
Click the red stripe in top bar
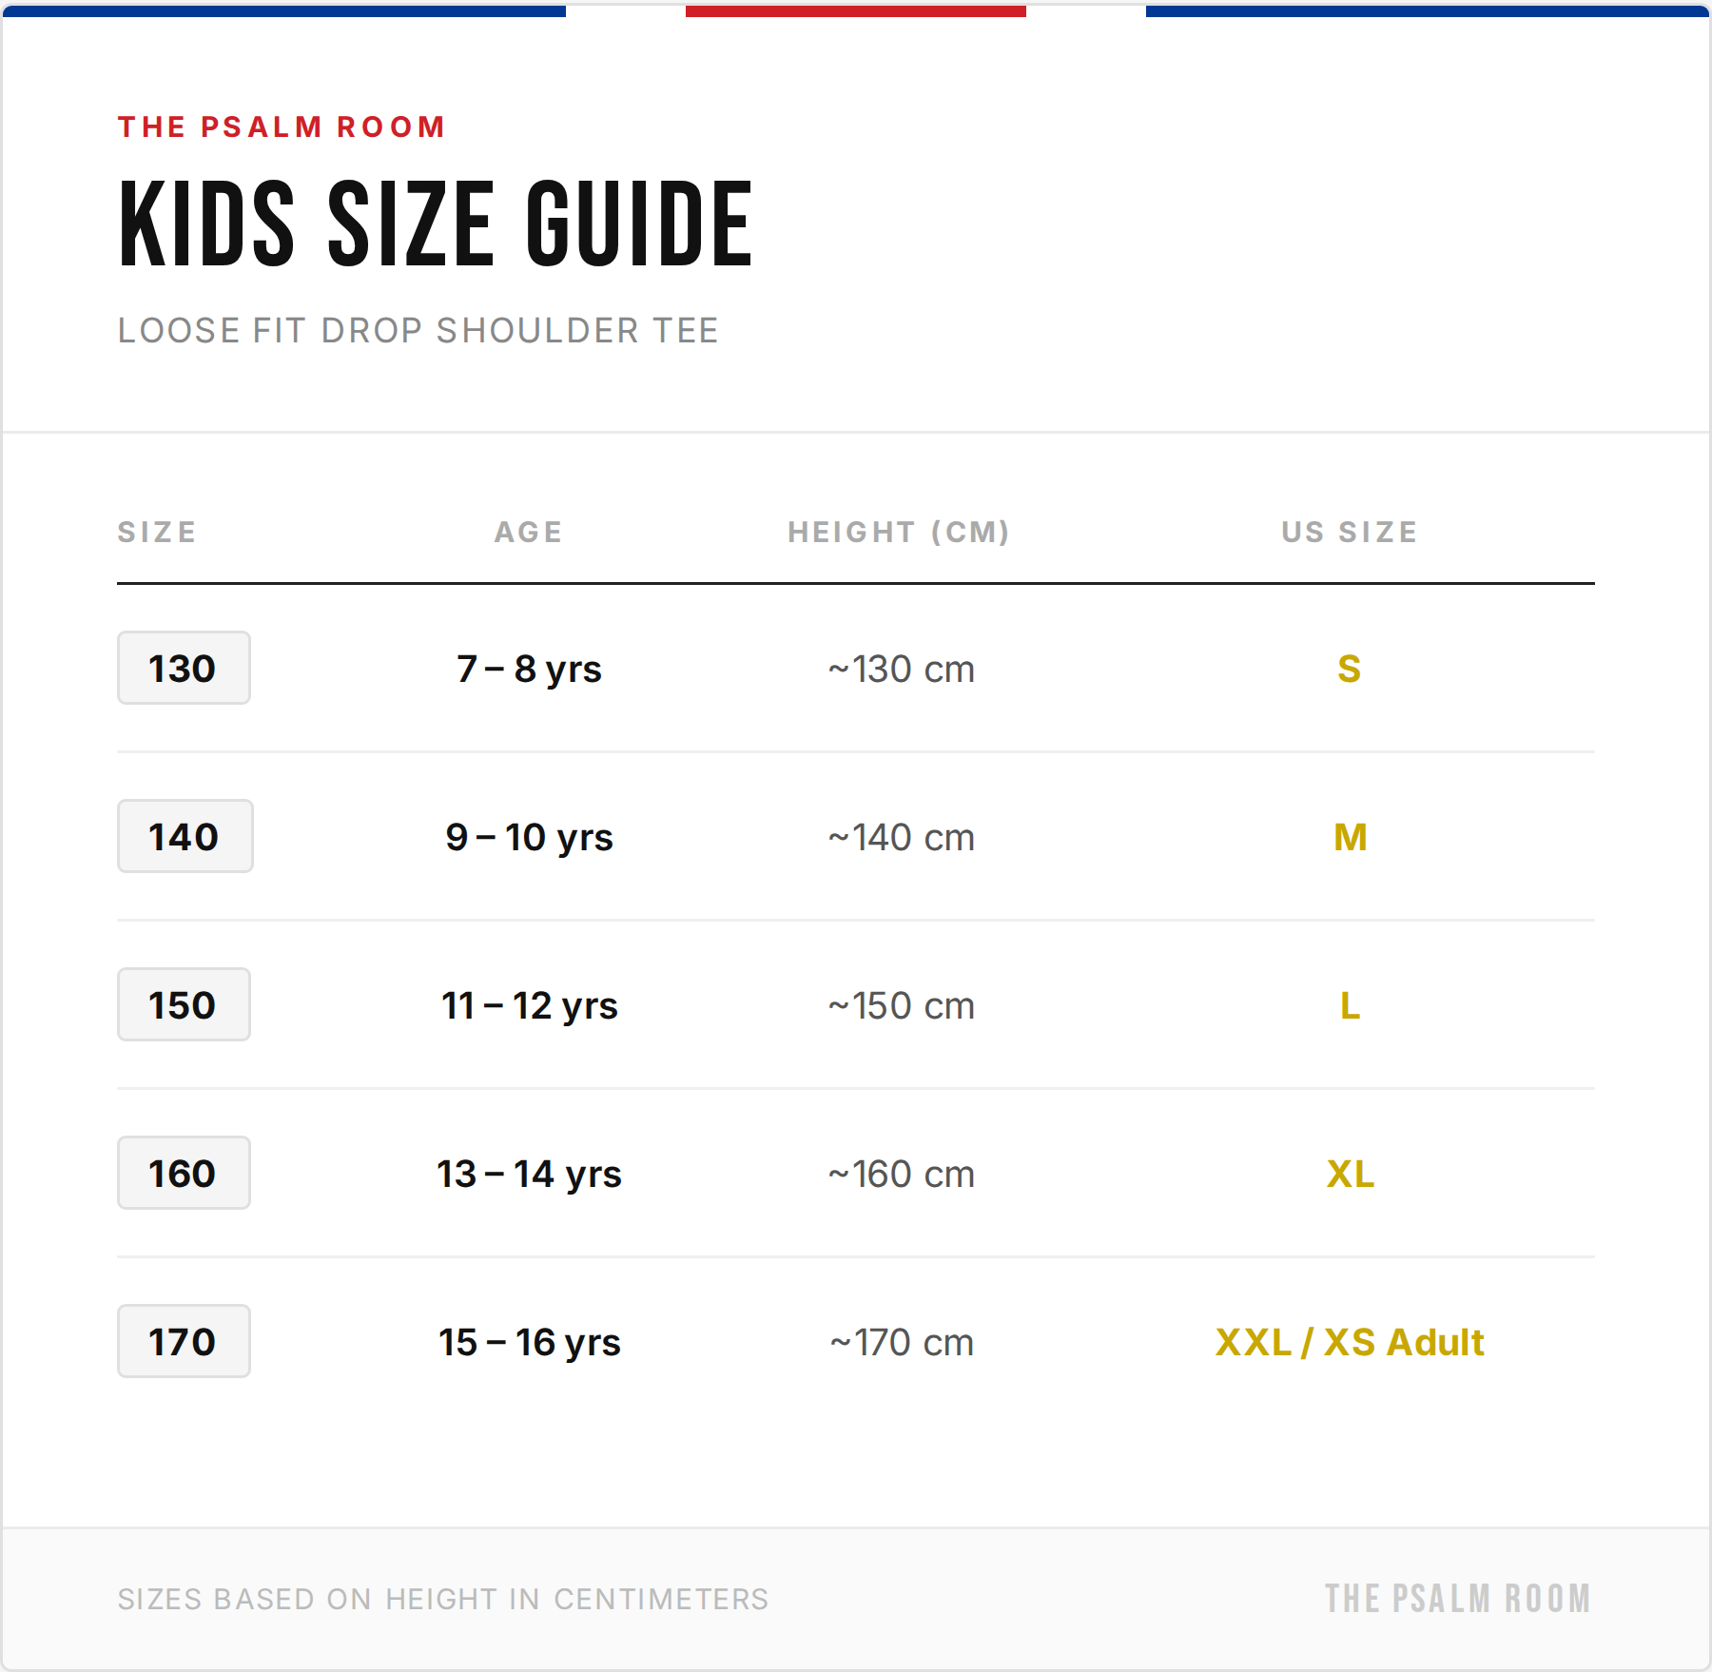coord(856,11)
